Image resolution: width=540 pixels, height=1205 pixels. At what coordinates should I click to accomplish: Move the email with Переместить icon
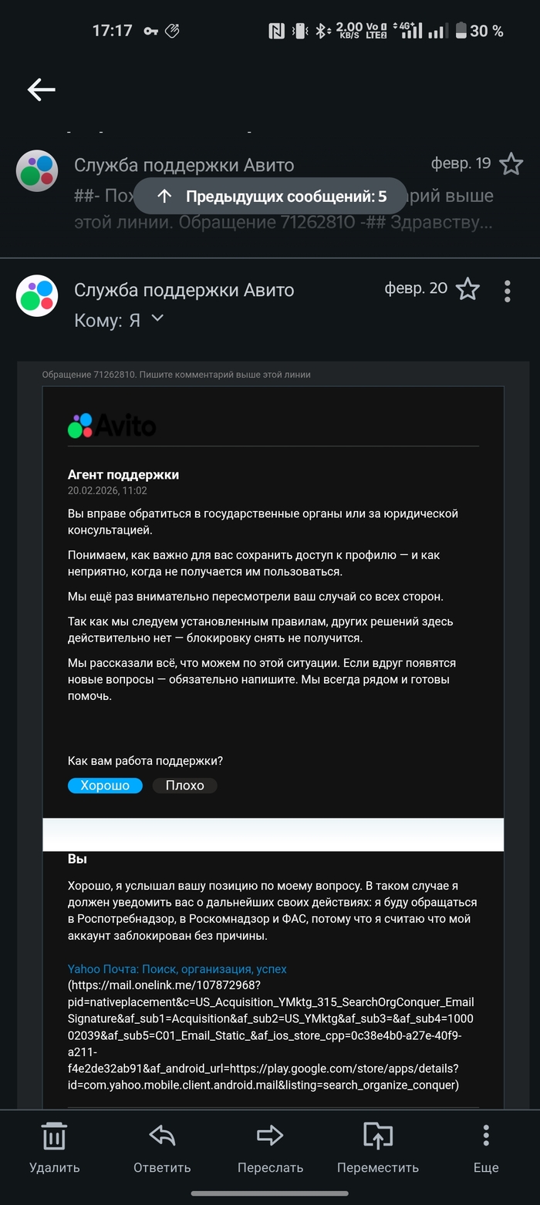[378, 1146]
